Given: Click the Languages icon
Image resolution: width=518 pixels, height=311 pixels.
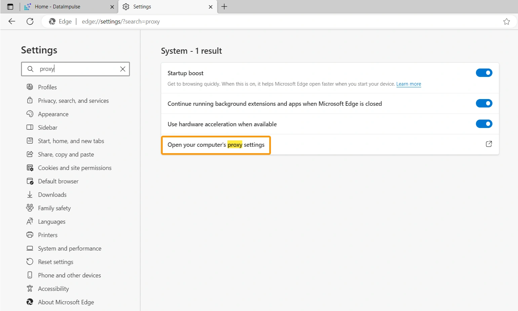Looking at the screenshot, I should pos(30,221).
